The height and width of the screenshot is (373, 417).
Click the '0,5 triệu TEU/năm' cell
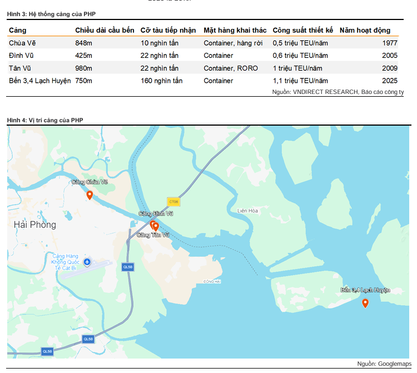coord(300,43)
